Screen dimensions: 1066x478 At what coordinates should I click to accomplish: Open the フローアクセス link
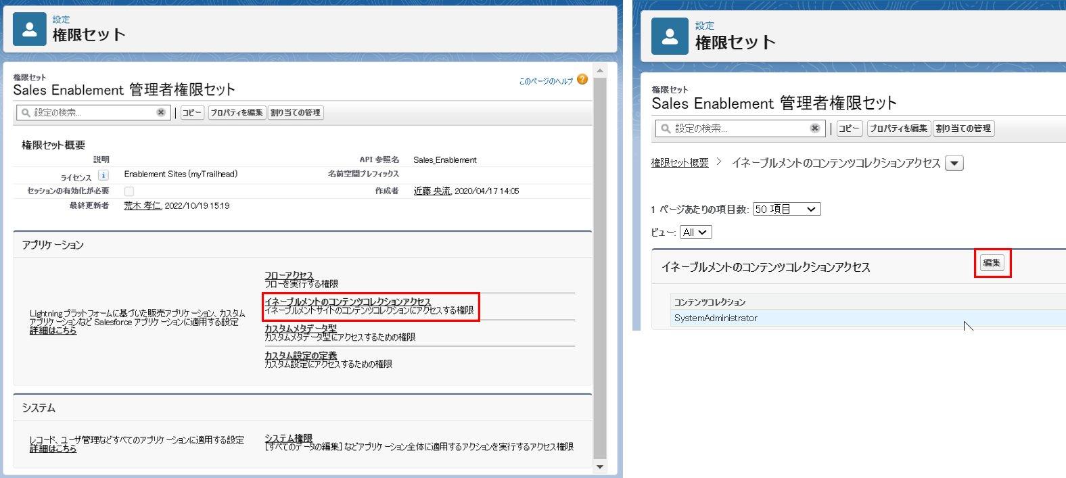289,275
